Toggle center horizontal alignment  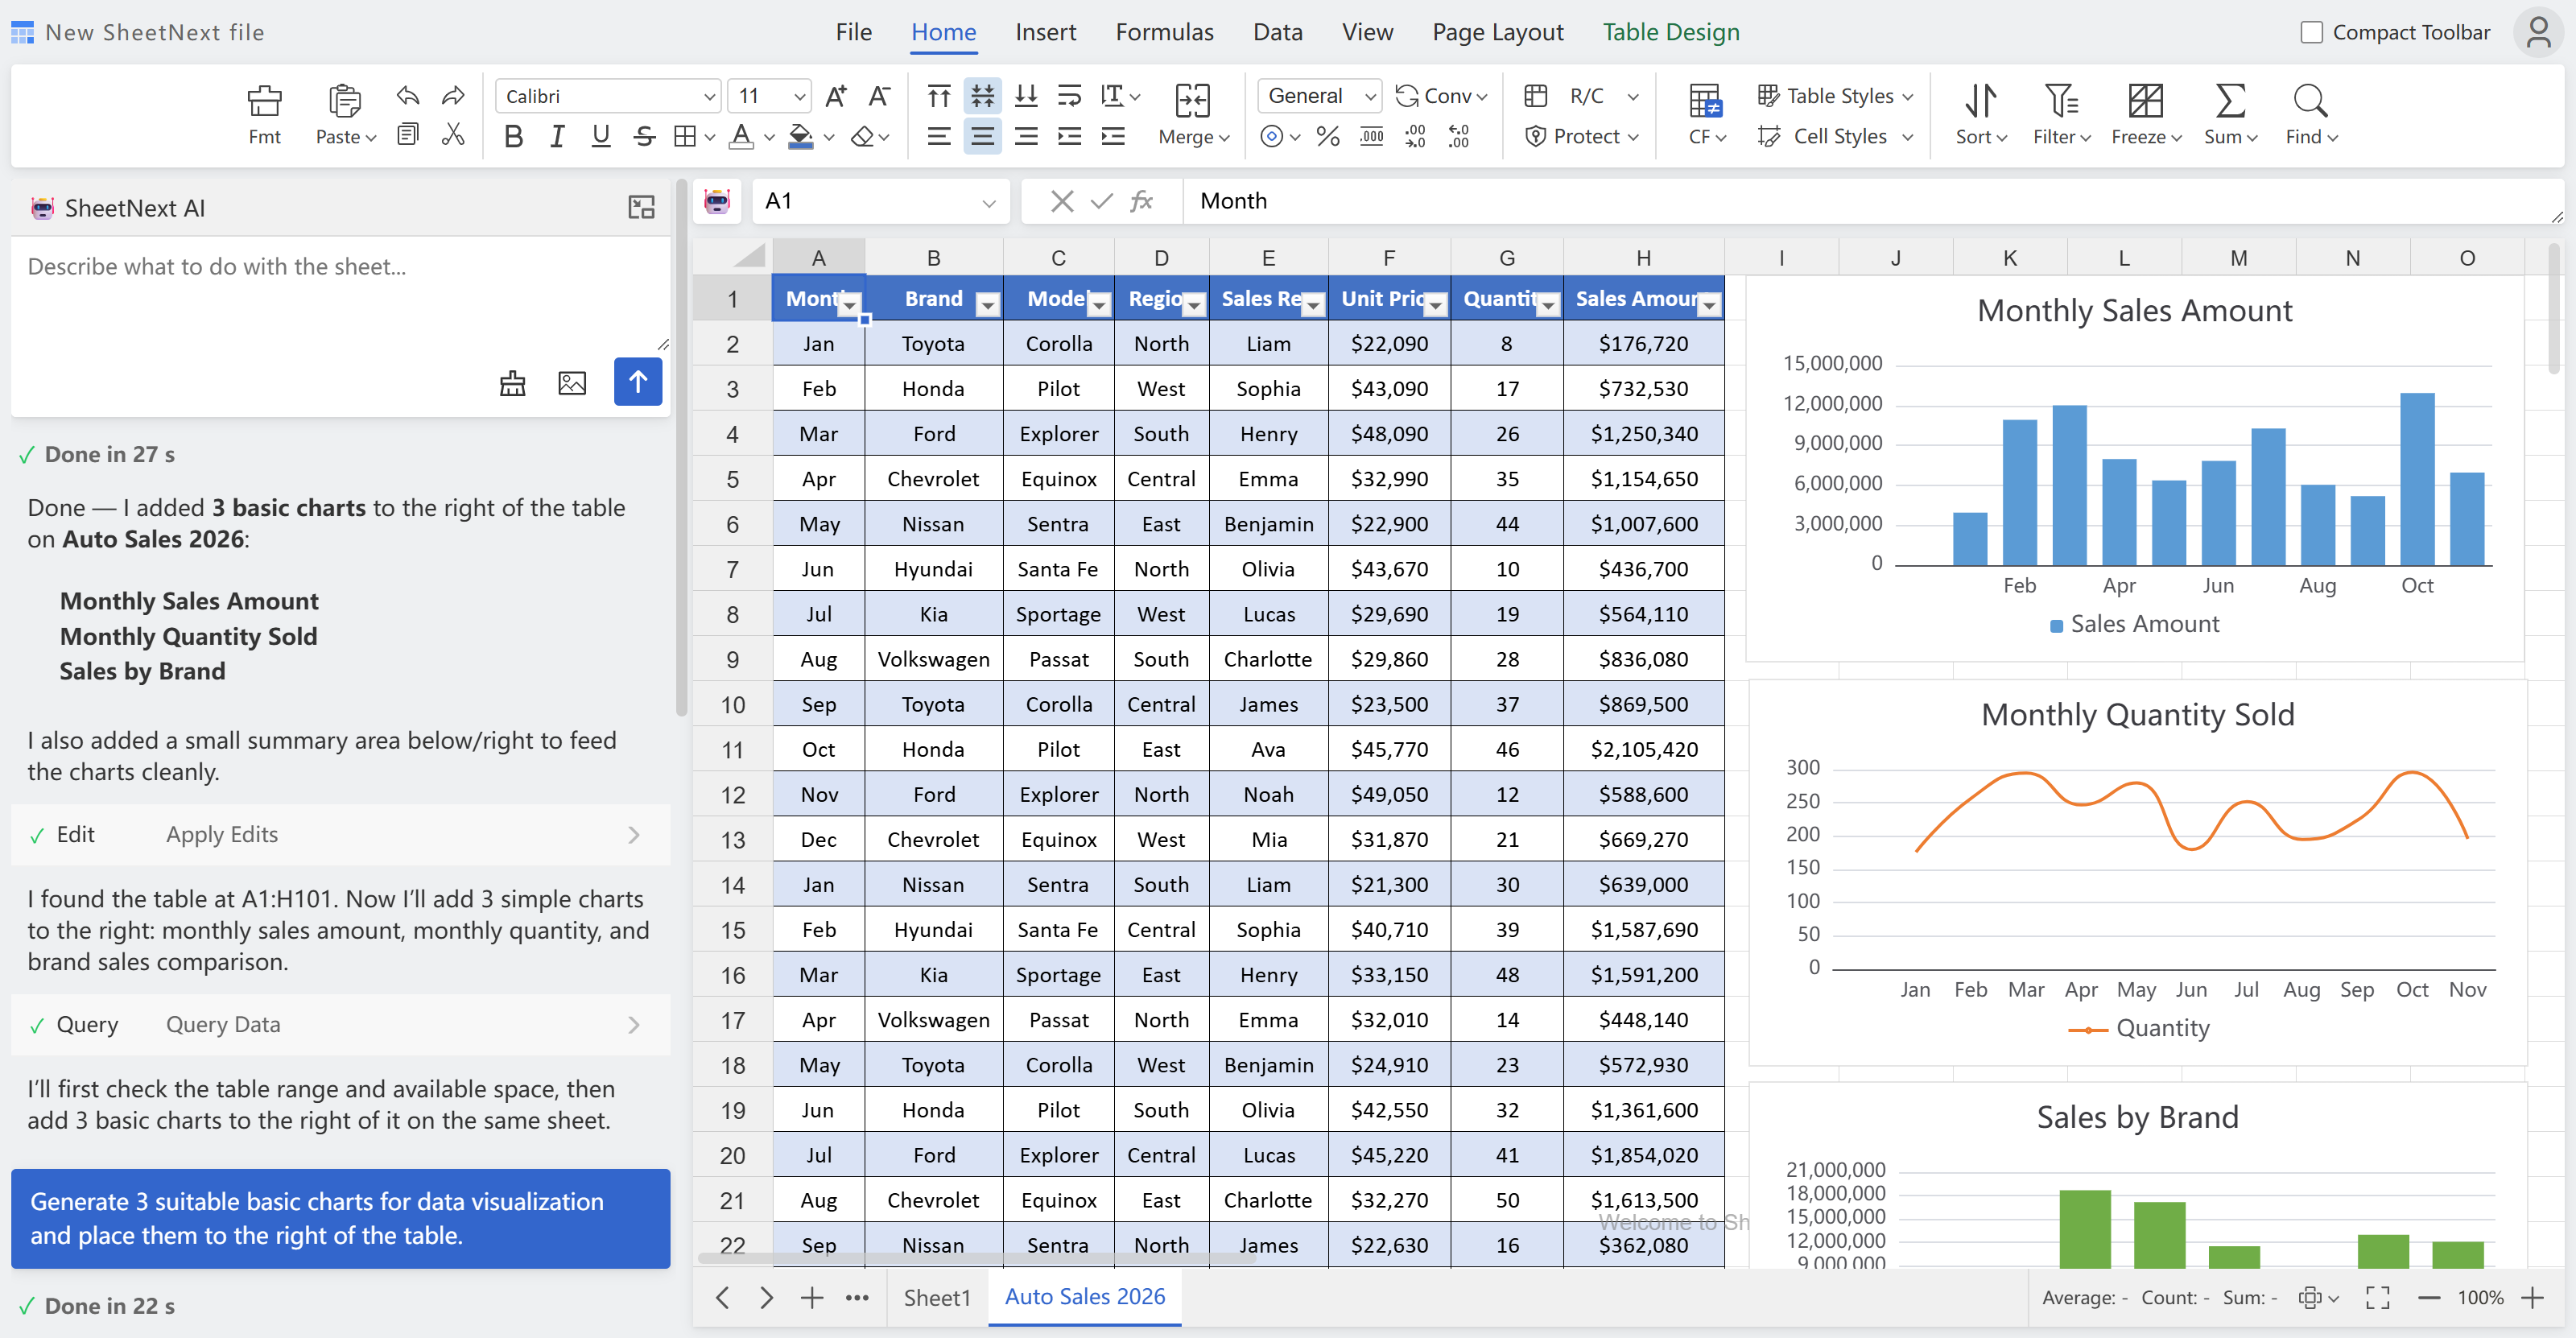tap(982, 136)
